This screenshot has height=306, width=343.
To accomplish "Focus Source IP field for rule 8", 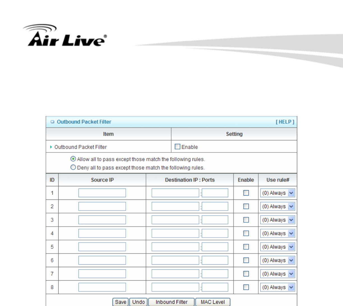I will click(102, 287).
